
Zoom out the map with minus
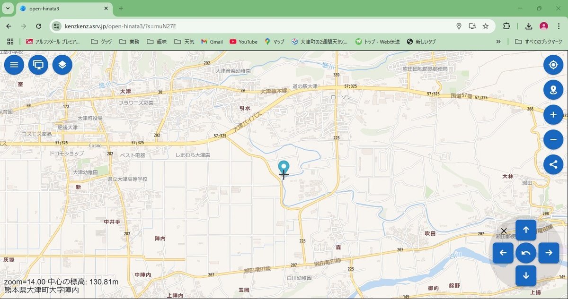pos(553,140)
